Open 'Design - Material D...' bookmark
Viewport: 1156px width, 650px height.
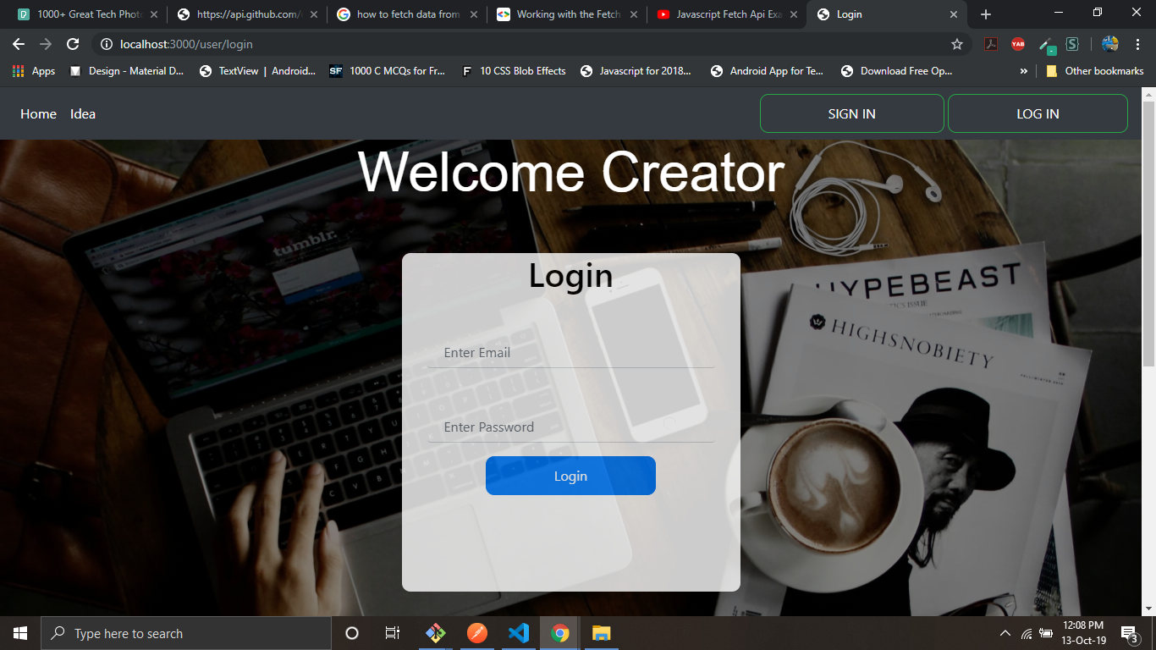126,71
